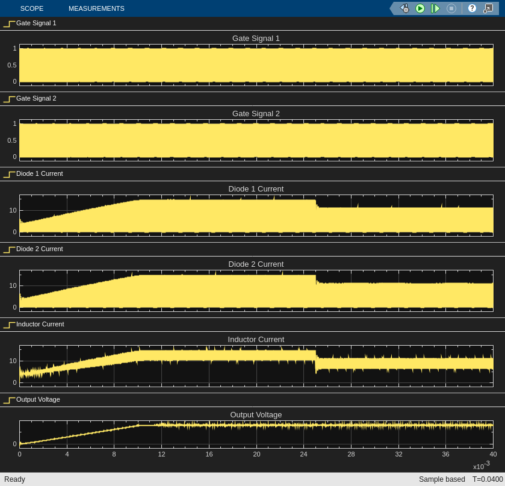Click the Output Voltage plot title
This screenshot has height=486, width=505.
256,415
